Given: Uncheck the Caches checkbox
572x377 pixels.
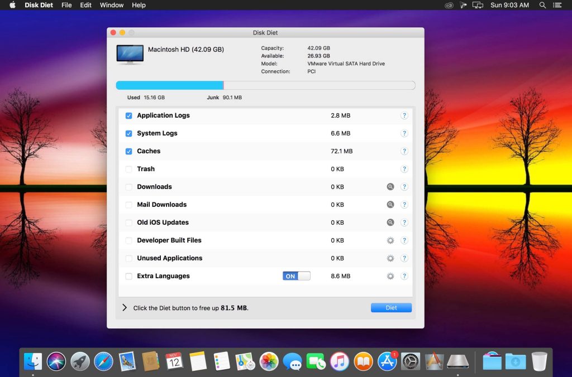Looking at the screenshot, I should click(129, 151).
